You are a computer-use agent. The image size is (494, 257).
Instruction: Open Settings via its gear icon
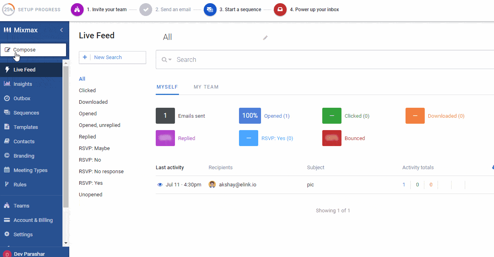pyautogui.click(x=7, y=234)
